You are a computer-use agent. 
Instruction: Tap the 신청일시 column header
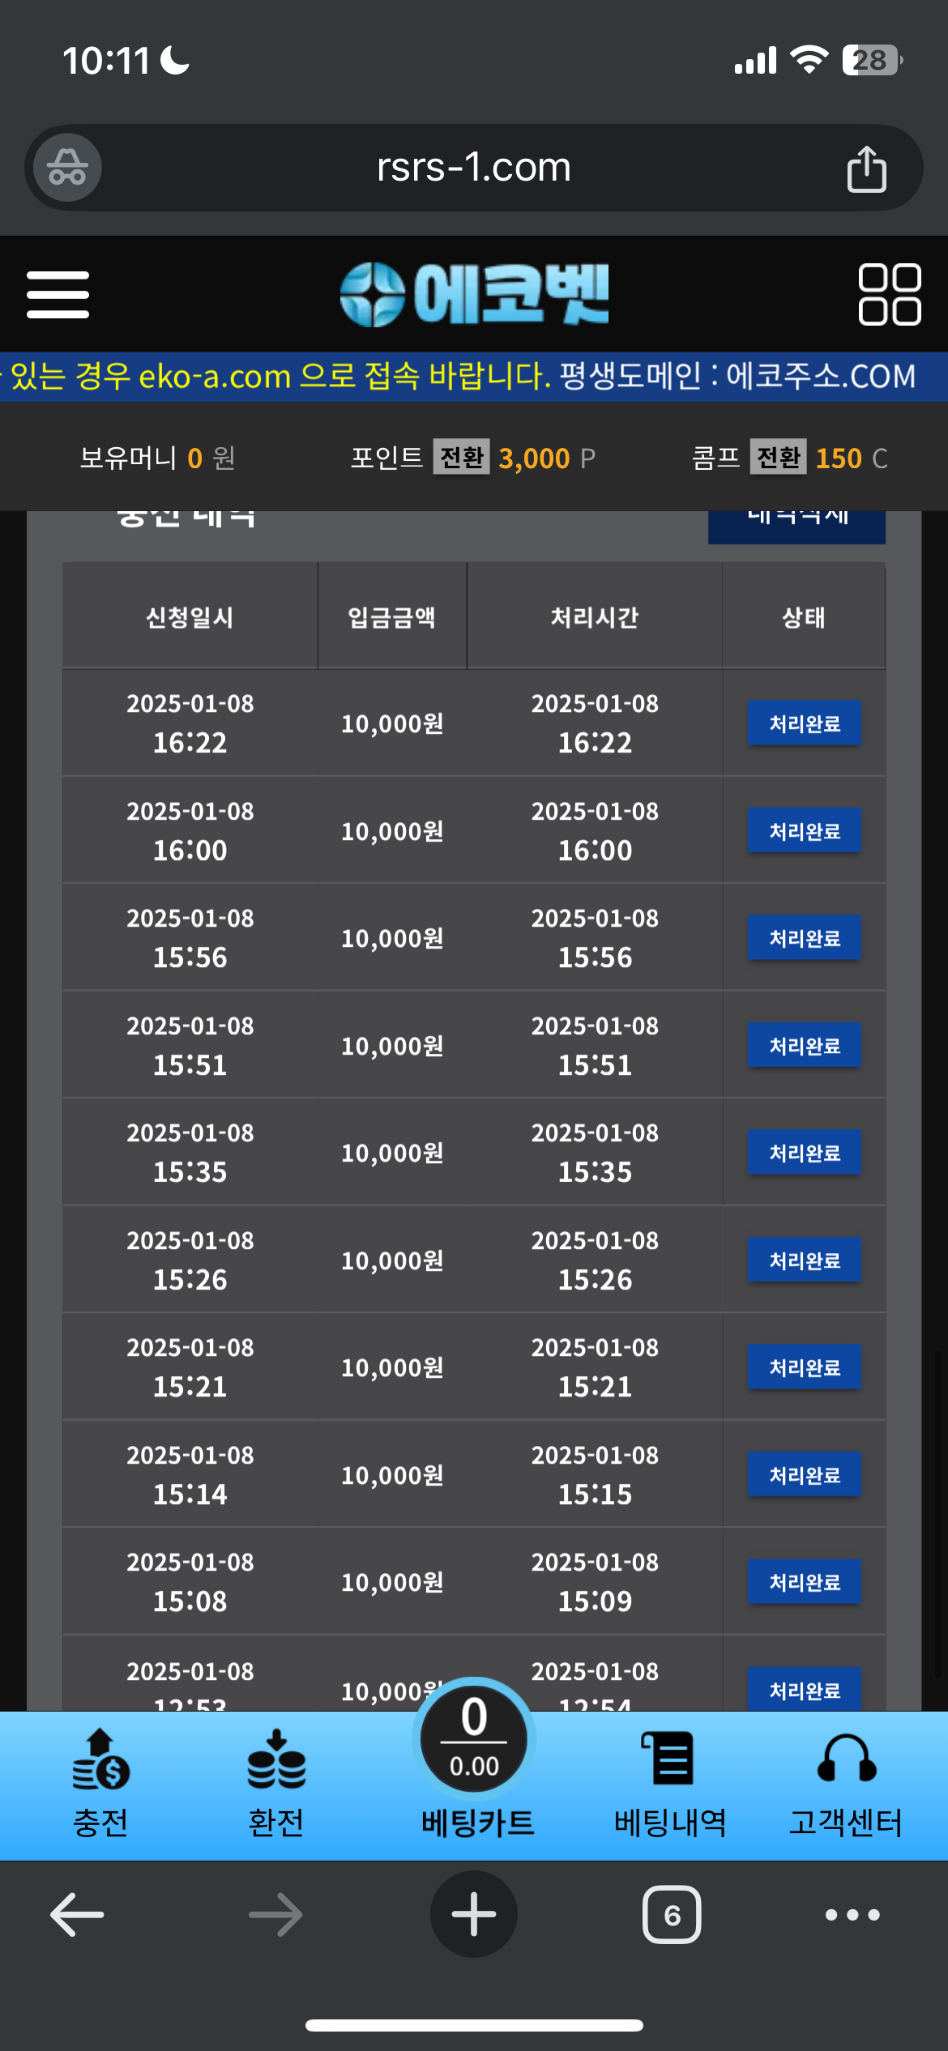(x=190, y=617)
